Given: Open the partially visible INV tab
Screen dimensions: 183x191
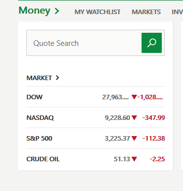Looking at the screenshot, I should 177,12.
